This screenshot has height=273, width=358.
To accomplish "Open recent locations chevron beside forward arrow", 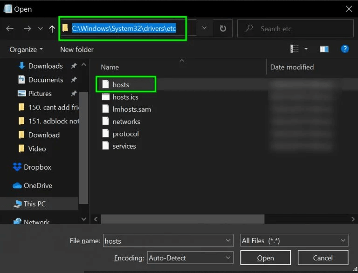I will 41,28.
